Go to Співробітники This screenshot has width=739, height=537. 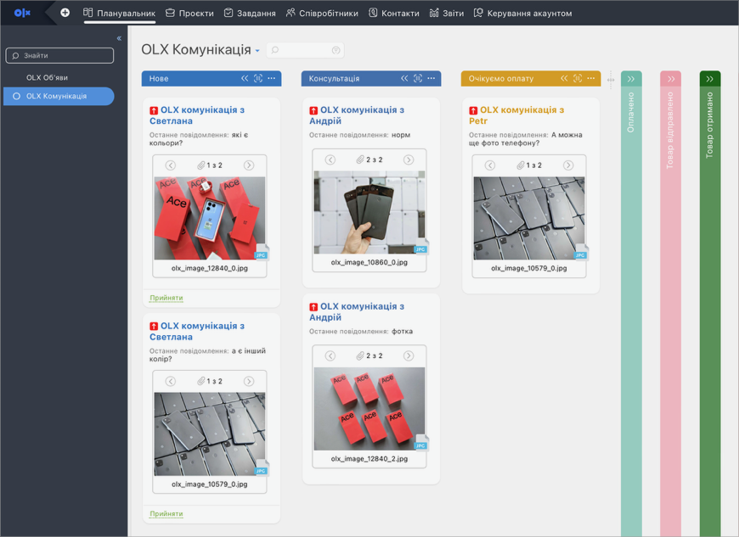click(322, 14)
